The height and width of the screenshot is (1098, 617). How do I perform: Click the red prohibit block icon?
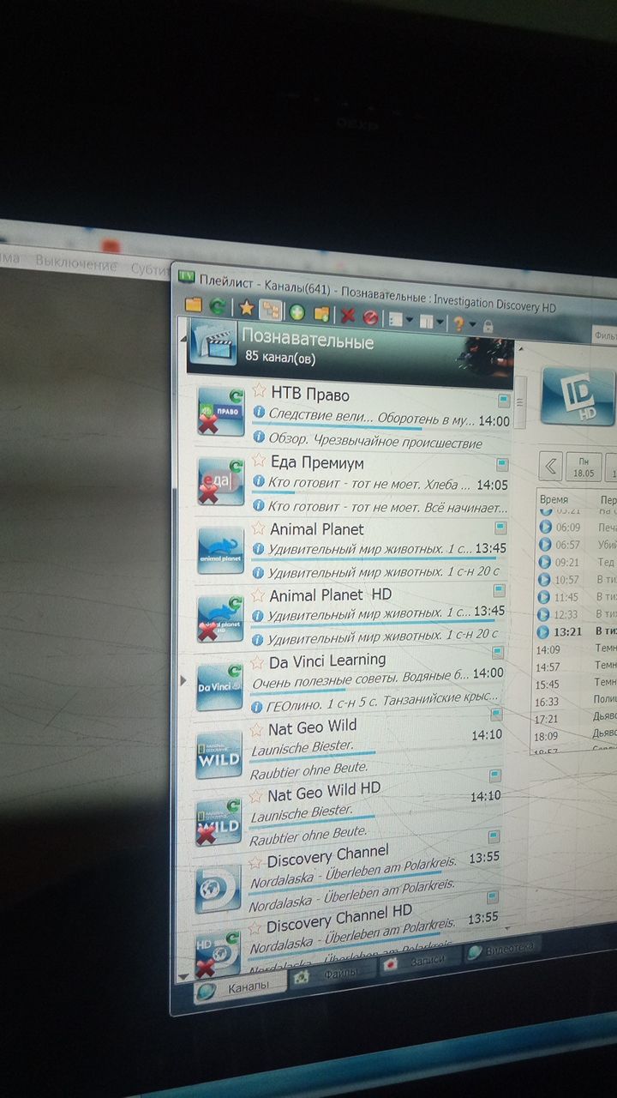(x=370, y=317)
